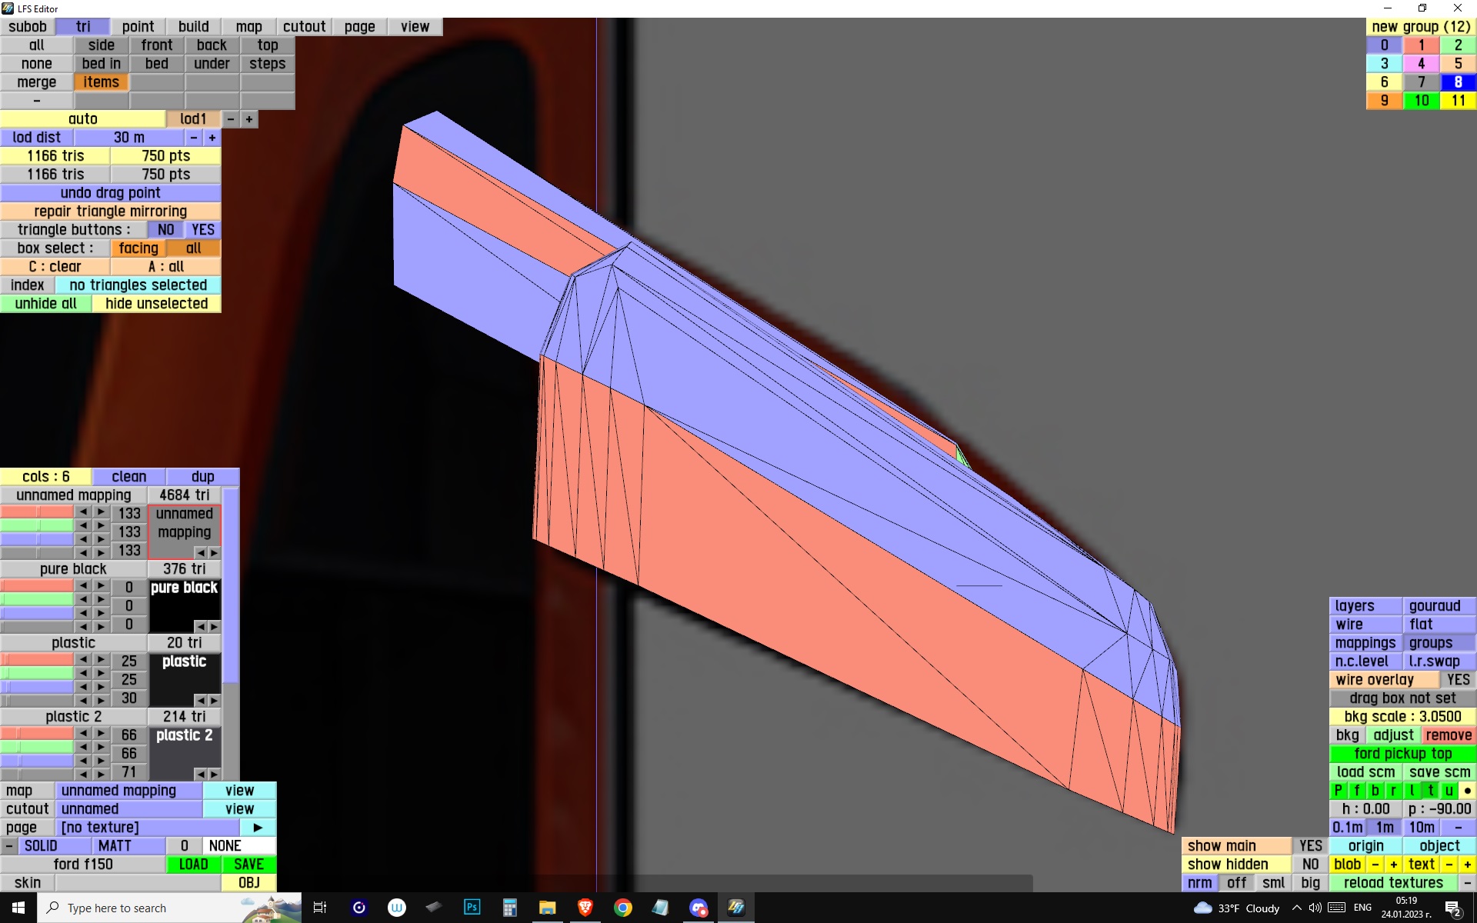Decrease lod dist with minus button
This screenshot has width=1477, height=923.
194,138
